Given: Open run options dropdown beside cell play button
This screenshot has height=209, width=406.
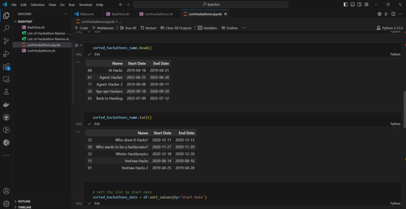Looking at the screenshot, I should tap(81, 45).
